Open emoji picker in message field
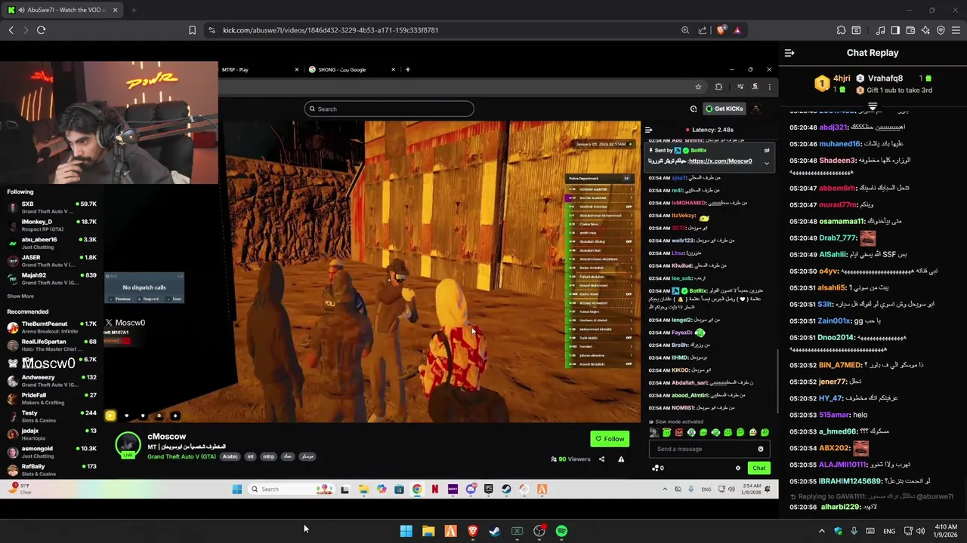 (761, 449)
